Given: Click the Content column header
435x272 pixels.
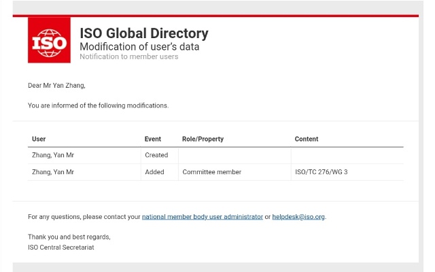Looking at the screenshot, I should pos(306,139).
